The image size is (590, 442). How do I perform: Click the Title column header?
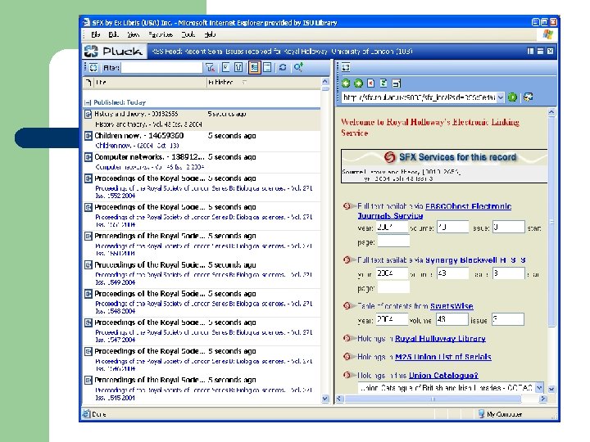150,82
